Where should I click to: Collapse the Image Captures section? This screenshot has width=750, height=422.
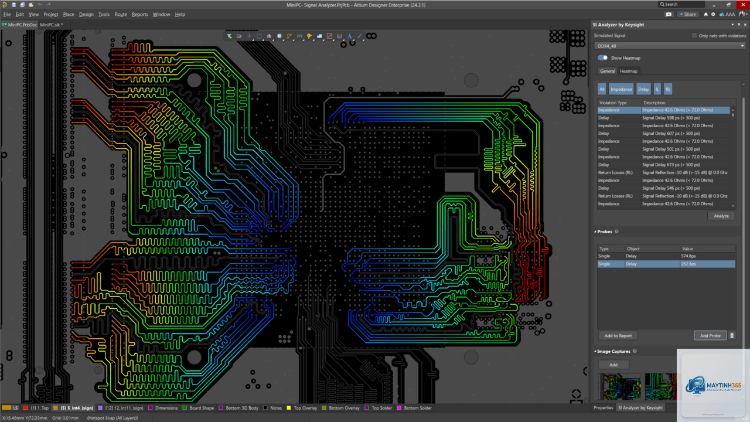595,352
